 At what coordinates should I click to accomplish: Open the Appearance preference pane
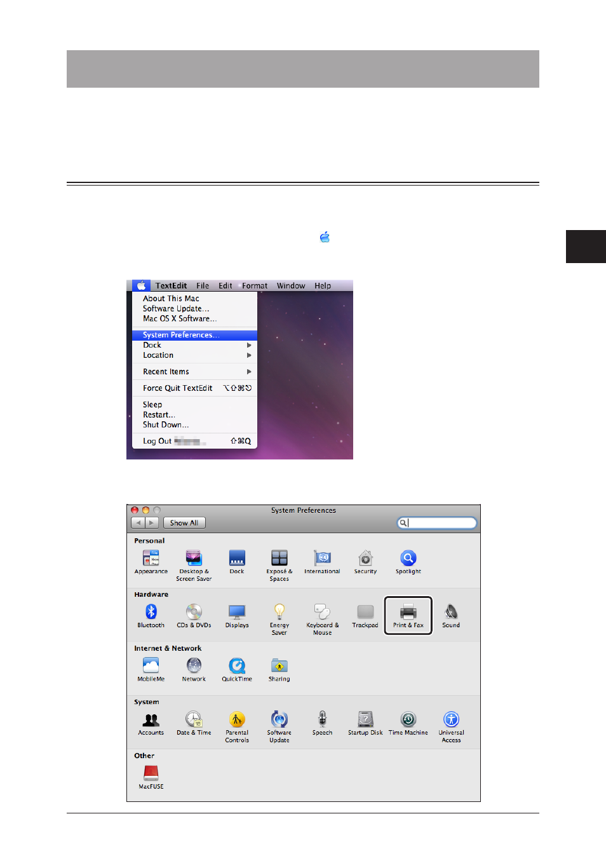151,562
